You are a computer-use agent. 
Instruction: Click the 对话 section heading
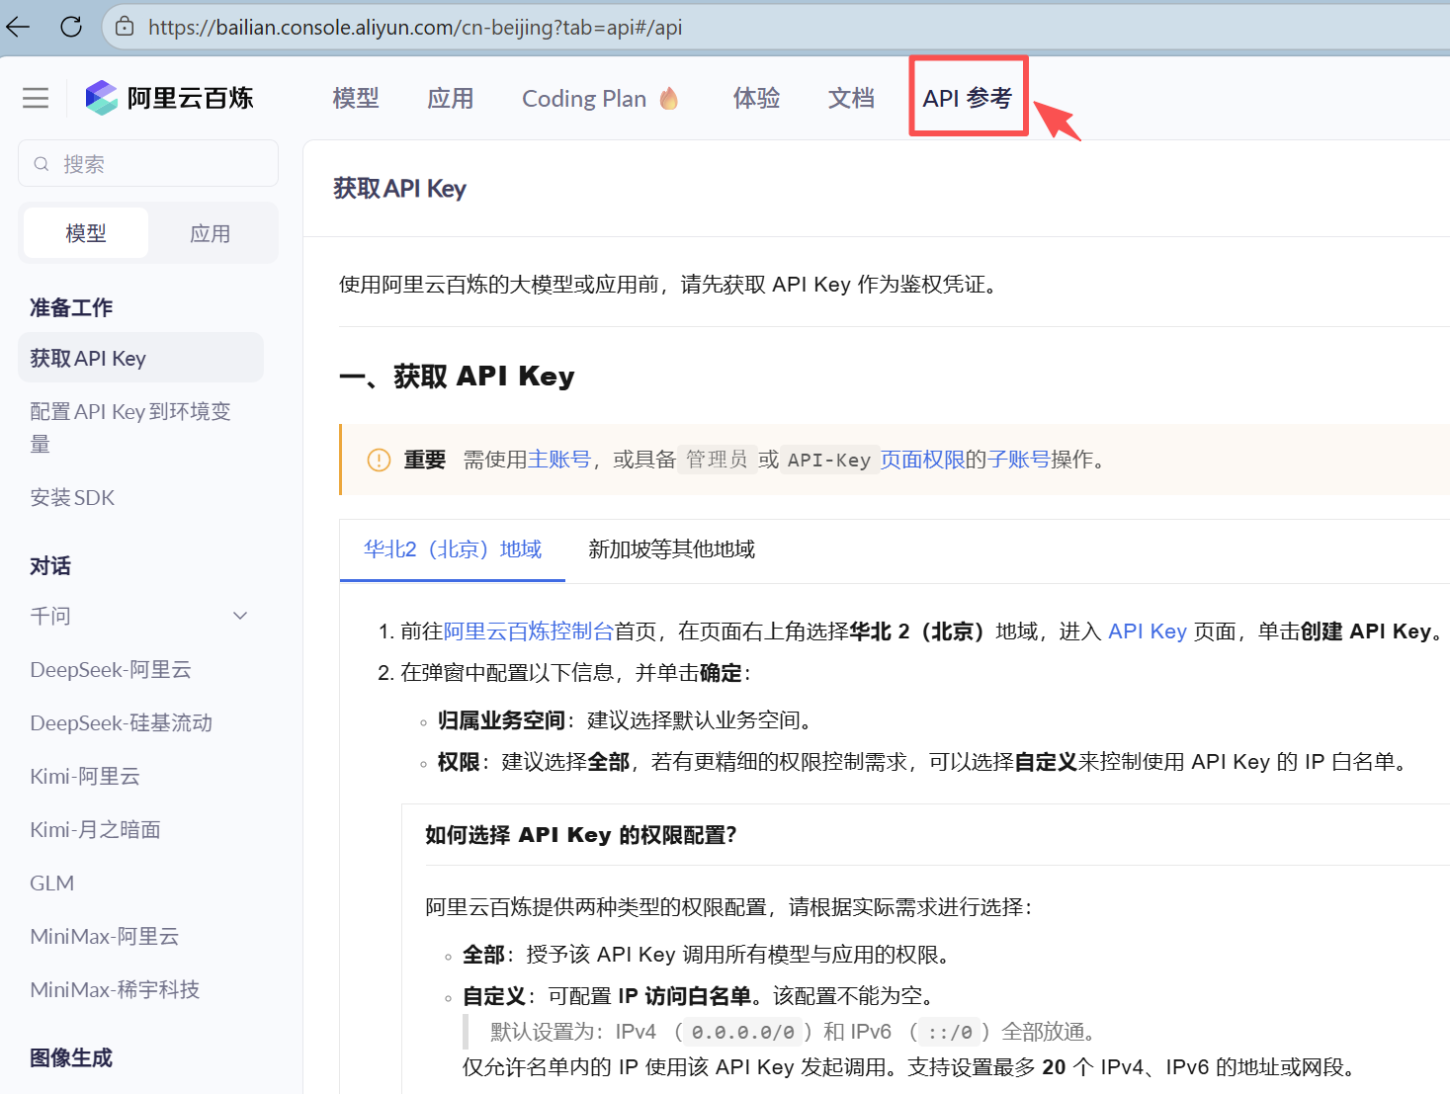pyautogui.click(x=50, y=566)
